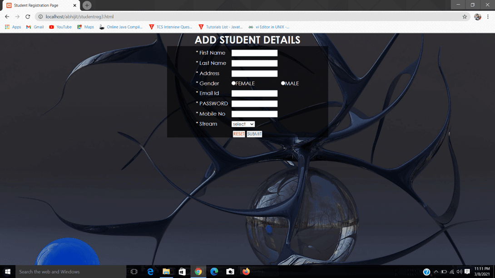Open the Apps bookmark
This screenshot has width=495, height=278.
(x=13, y=27)
